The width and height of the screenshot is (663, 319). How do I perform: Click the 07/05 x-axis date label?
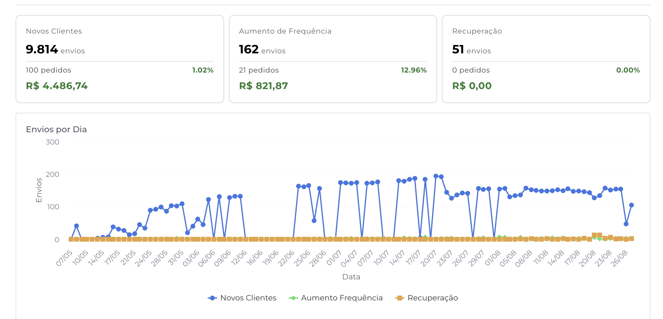(x=64, y=258)
